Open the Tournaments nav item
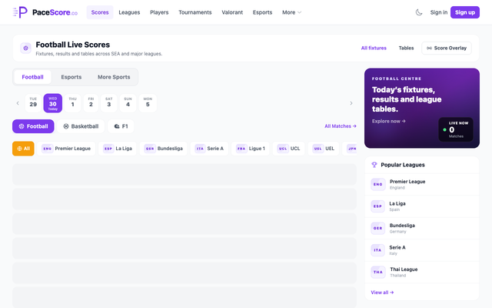492x308 pixels. click(x=194, y=12)
